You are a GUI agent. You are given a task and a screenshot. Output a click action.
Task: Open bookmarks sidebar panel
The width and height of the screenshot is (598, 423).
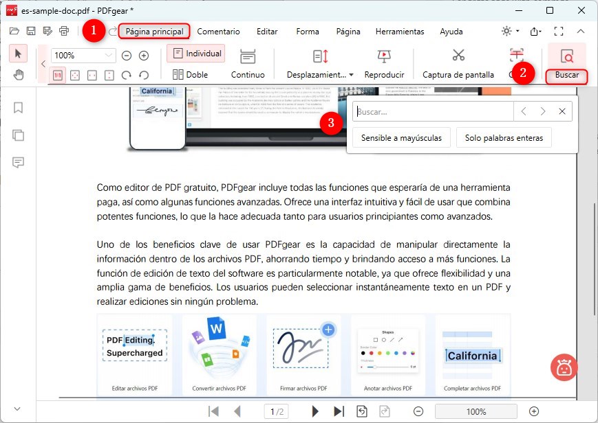click(18, 108)
